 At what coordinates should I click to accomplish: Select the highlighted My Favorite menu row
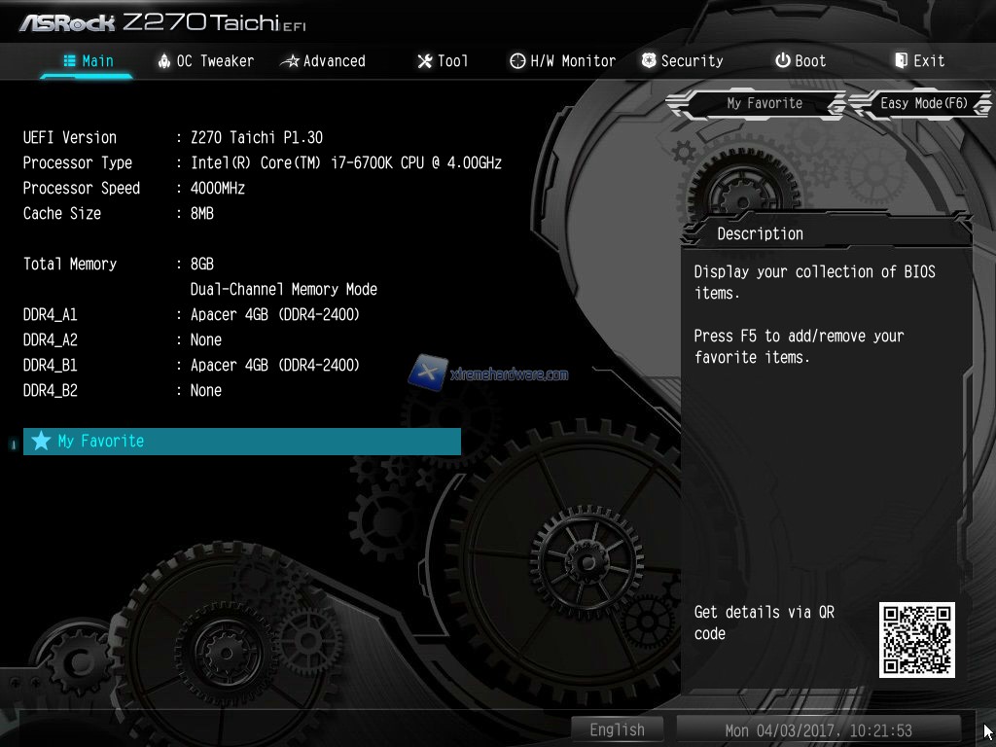point(241,442)
